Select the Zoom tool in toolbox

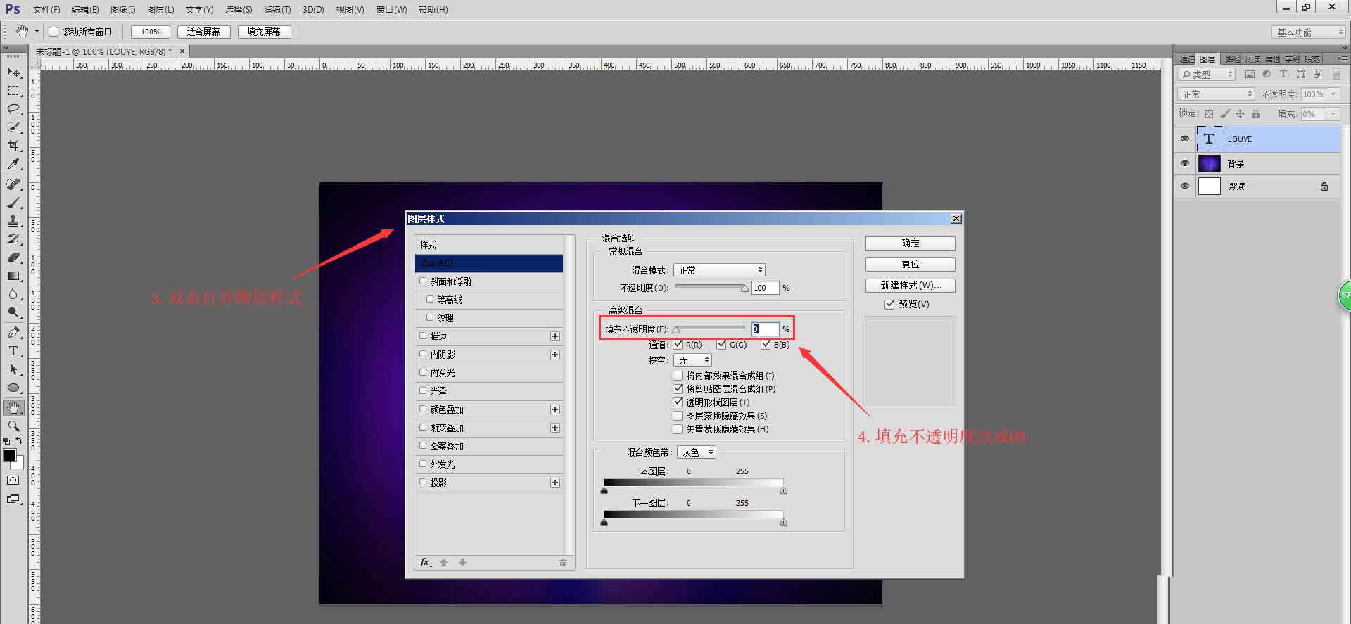(13, 426)
